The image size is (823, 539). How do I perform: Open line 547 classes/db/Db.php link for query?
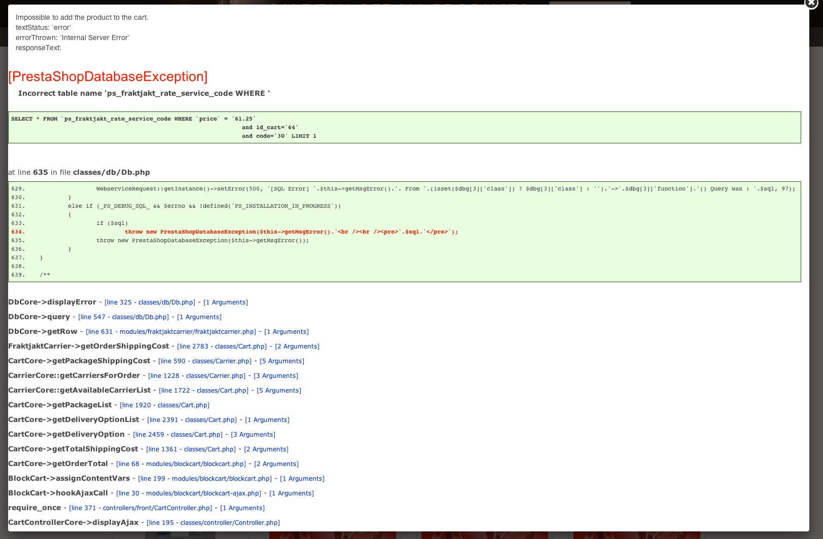pyautogui.click(x=123, y=317)
